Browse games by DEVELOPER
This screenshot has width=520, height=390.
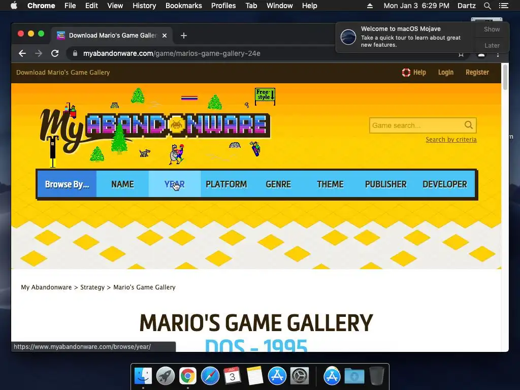(x=445, y=184)
